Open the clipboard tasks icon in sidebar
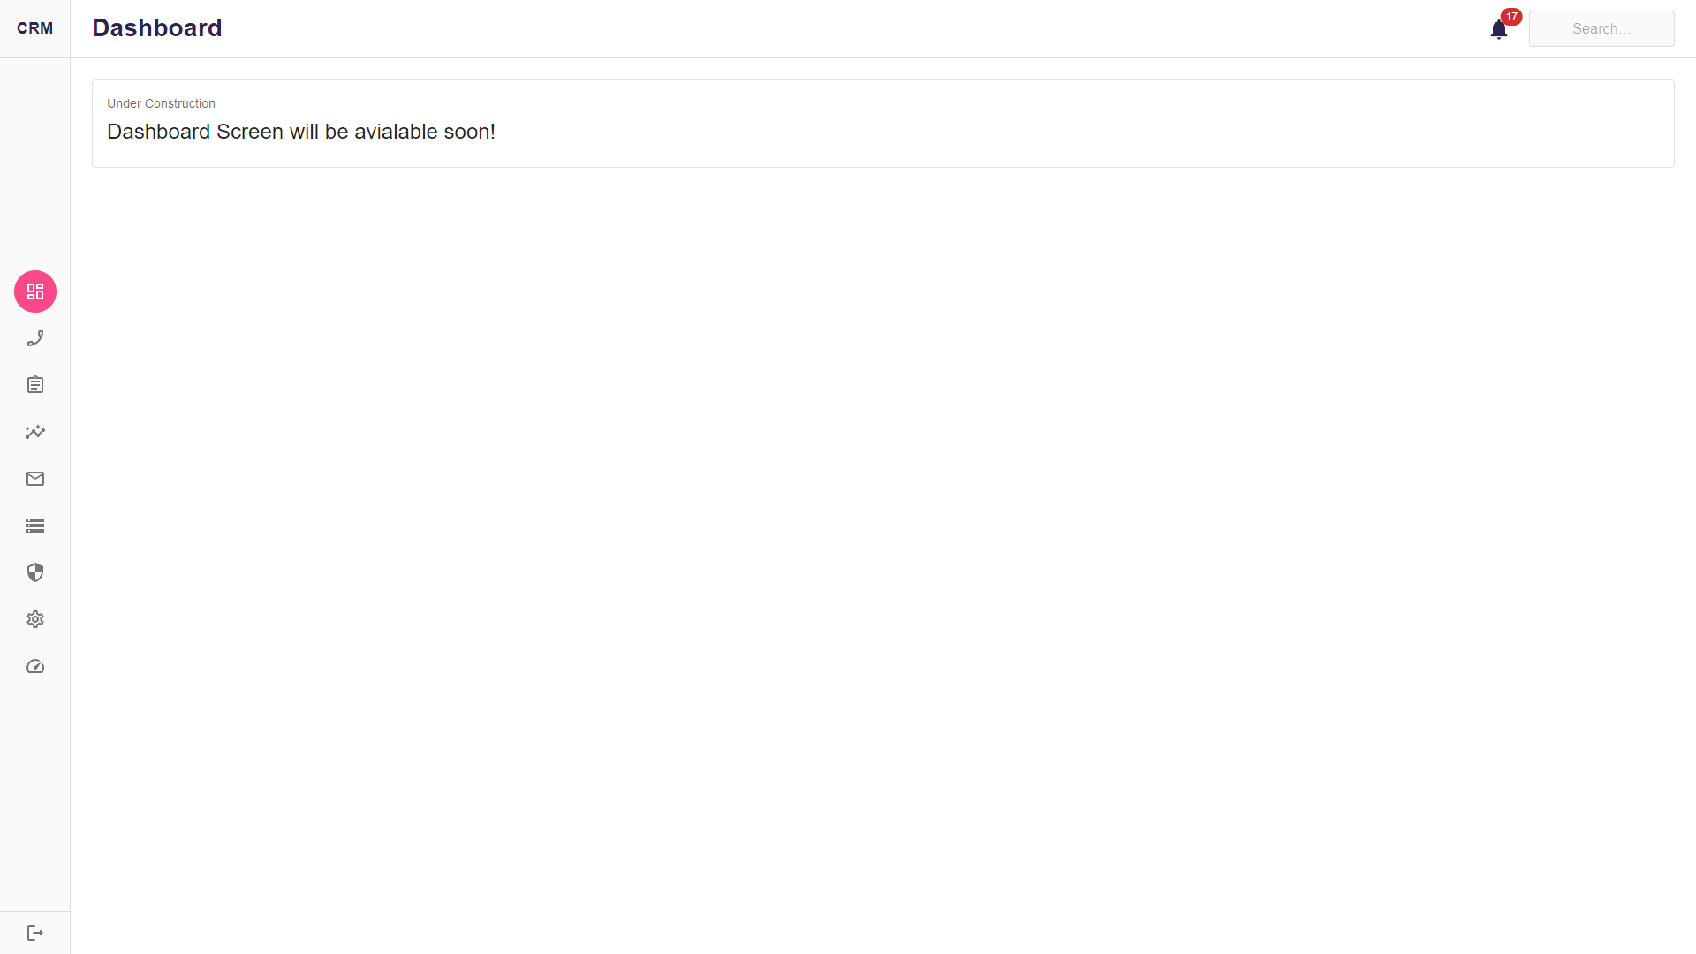Image resolution: width=1696 pixels, height=954 pixels. tap(34, 385)
